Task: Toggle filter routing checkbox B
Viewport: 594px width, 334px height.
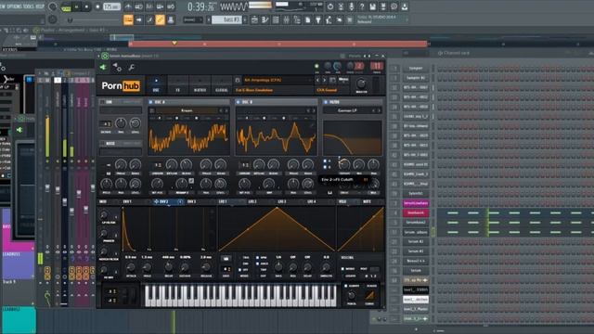Action: click(x=325, y=167)
